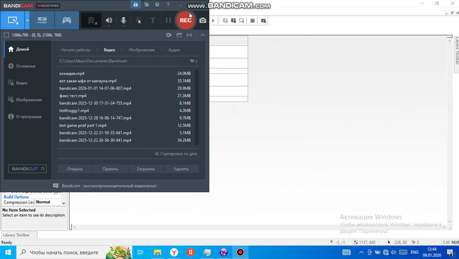Switch to HDMI device recording mode
Viewport: 459px width, 259px height.
pos(42,20)
